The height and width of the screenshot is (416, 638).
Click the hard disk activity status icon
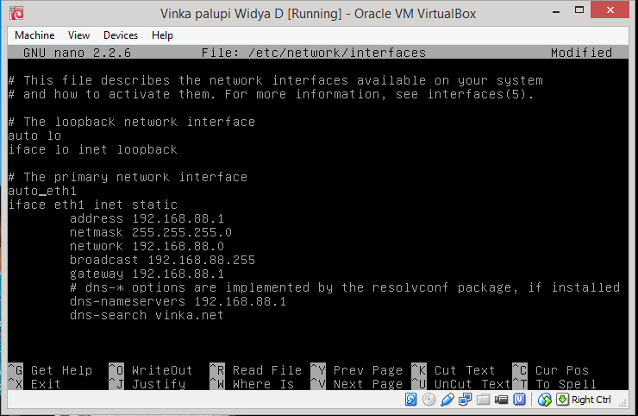pyautogui.click(x=411, y=400)
